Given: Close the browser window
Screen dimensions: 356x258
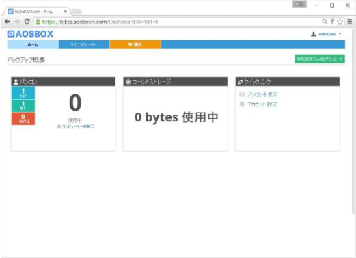Looking at the screenshot, I should [348, 5].
